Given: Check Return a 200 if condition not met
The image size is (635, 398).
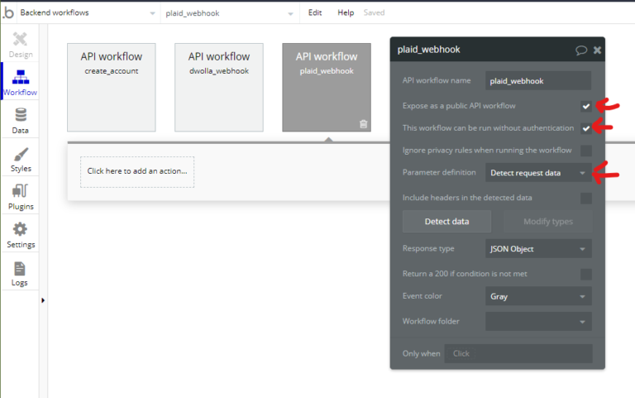Looking at the screenshot, I should (586, 275).
